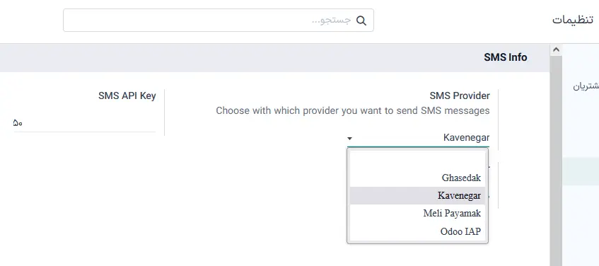Image resolution: width=599 pixels, height=266 pixels.
Task: Click the scrollbar up arrow
Action: pos(556,50)
